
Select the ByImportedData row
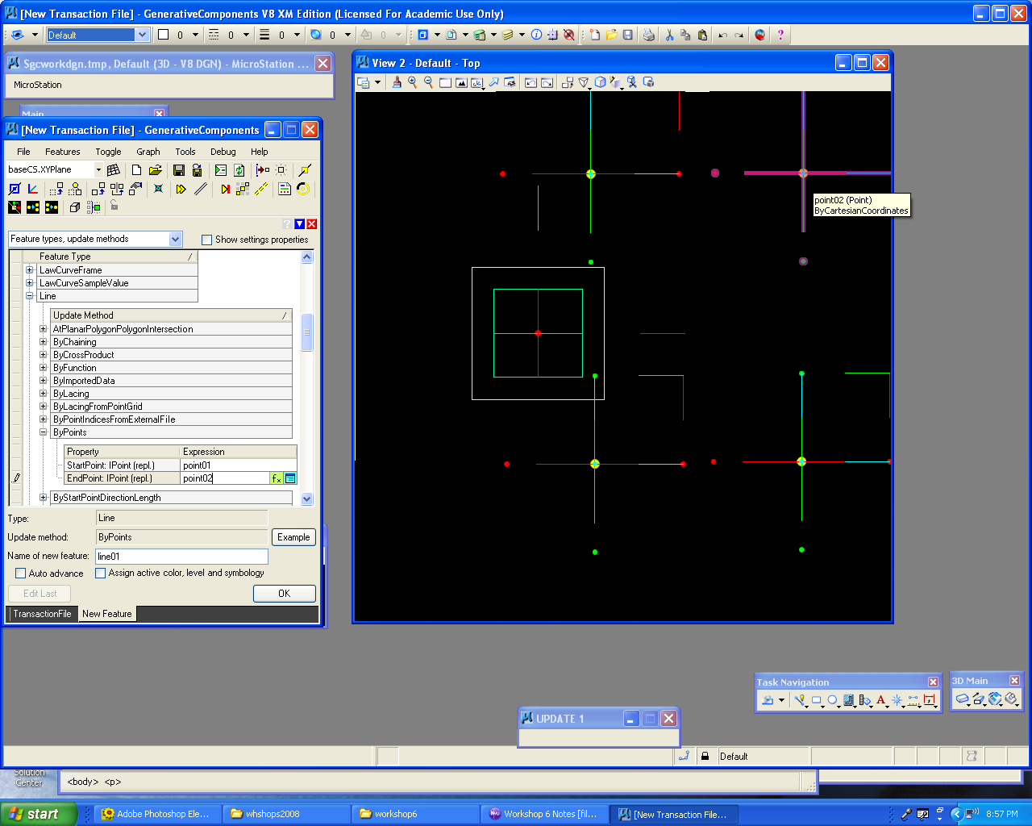(x=171, y=381)
